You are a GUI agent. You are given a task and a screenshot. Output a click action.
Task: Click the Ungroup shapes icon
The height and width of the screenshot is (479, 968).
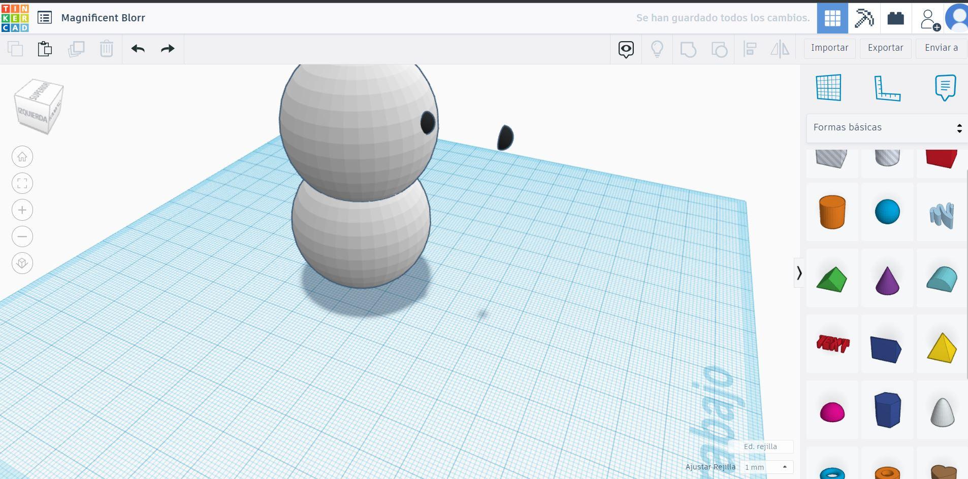click(719, 49)
